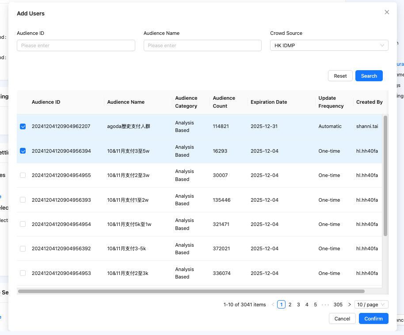
Task: Tick the checkbox for 10&11月支付1至2w
Action: (23, 200)
